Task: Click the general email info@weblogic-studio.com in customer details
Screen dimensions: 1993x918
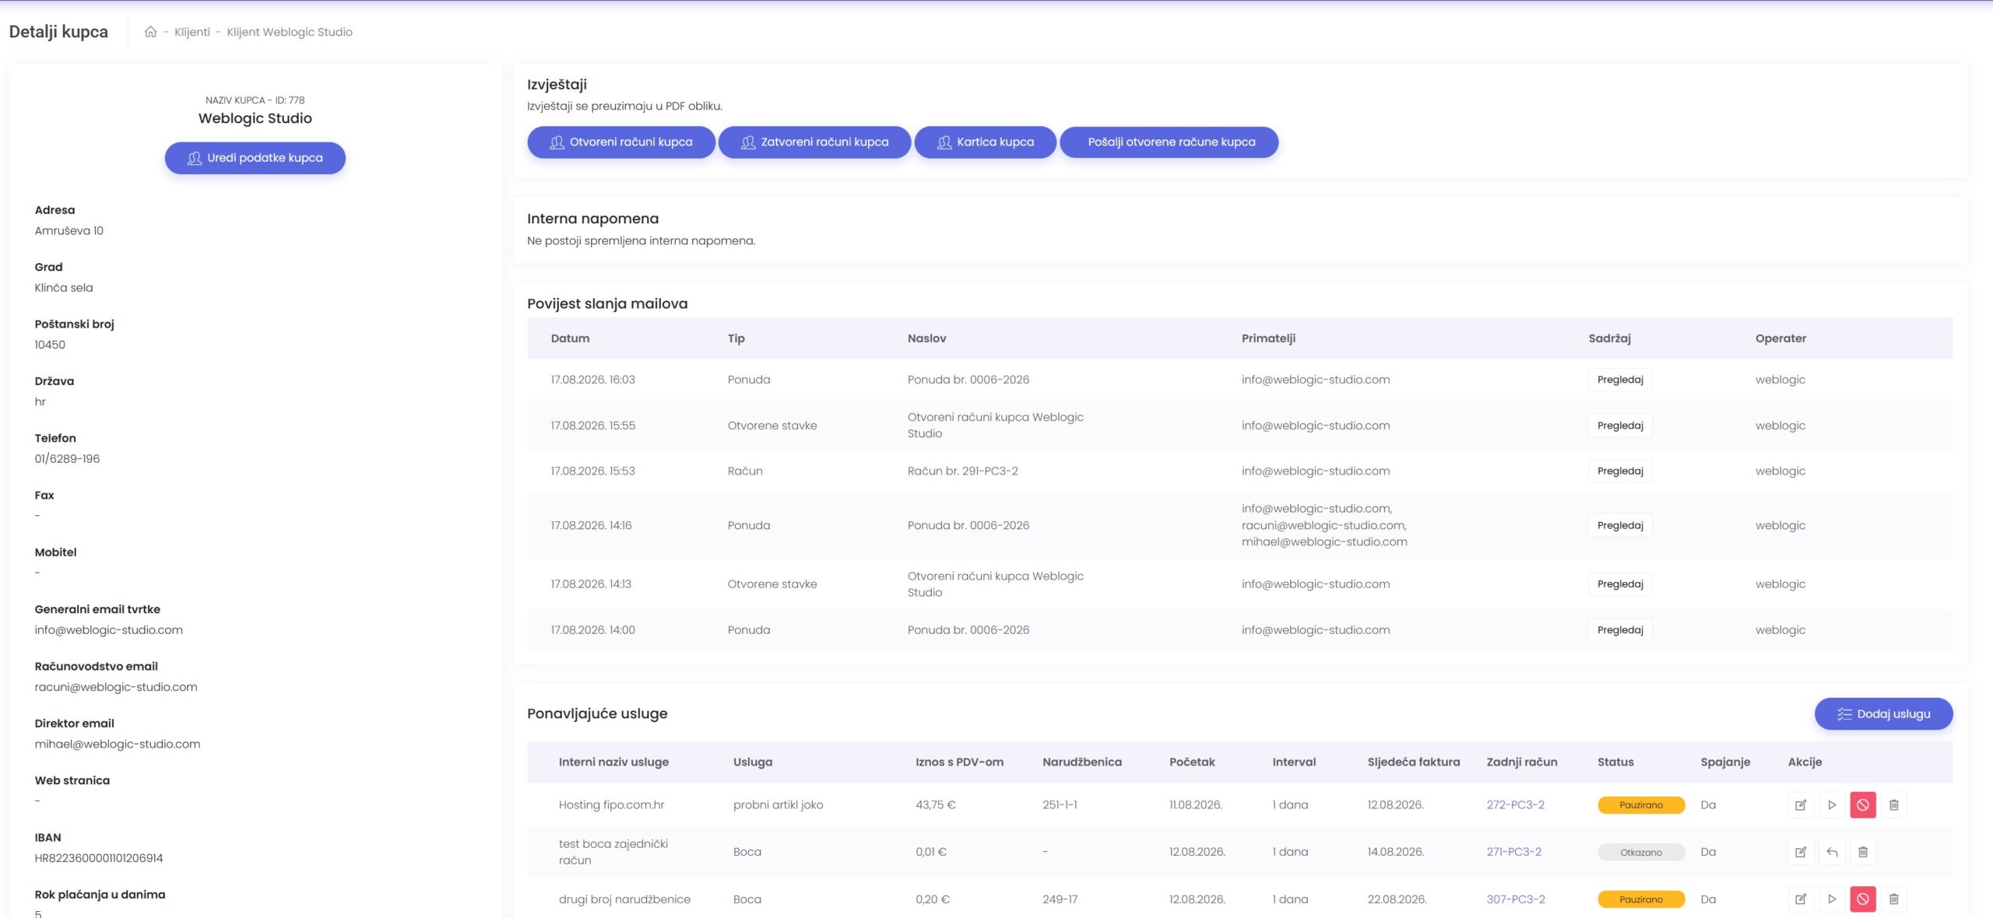Action: click(x=109, y=630)
